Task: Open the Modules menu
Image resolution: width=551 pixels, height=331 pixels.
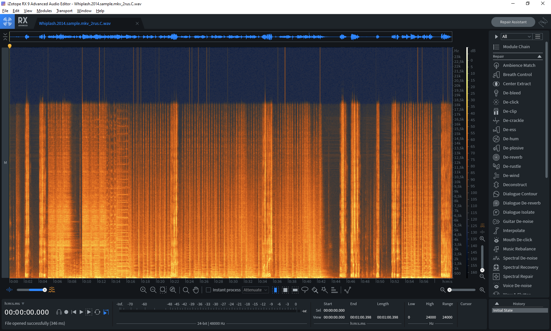Action: click(x=44, y=11)
